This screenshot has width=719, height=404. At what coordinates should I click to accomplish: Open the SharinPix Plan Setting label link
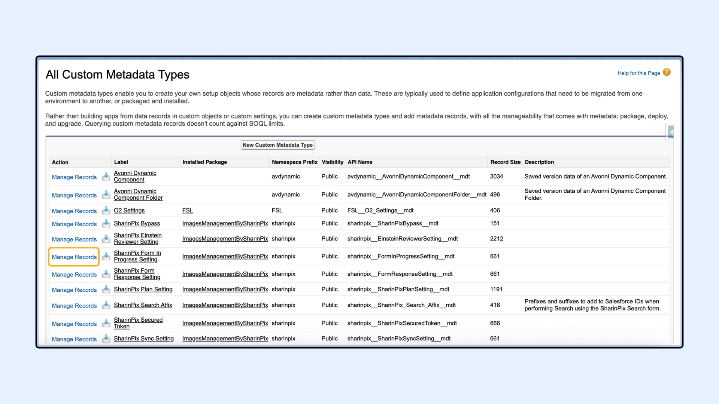143,289
